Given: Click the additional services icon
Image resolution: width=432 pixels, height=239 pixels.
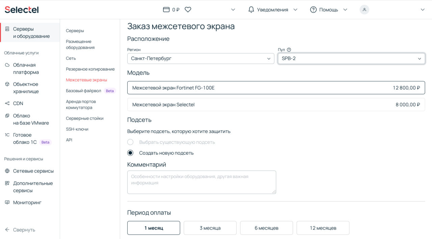Looking at the screenshot, I should point(7,183).
